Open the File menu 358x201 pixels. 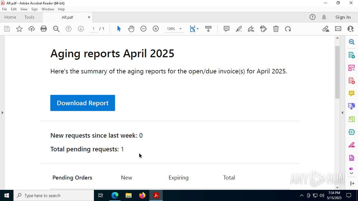(x=4, y=9)
